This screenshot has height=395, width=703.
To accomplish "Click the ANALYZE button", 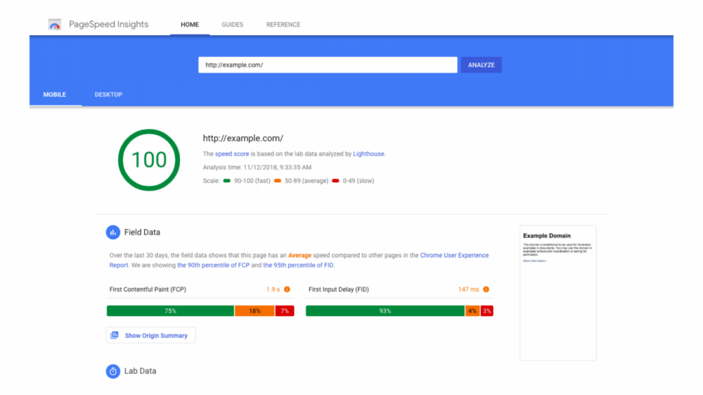I will tap(481, 65).
